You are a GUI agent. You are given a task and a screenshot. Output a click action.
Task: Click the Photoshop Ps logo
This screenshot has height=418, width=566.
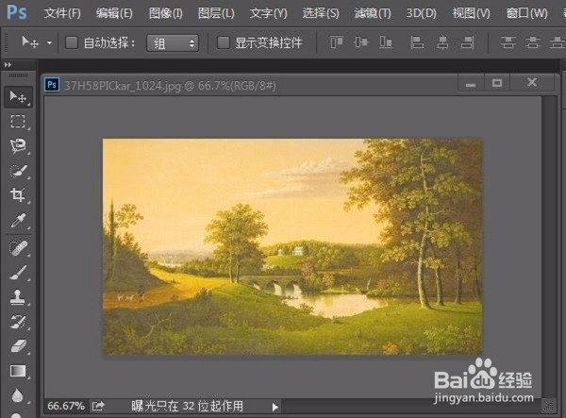click(x=17, y=12)
